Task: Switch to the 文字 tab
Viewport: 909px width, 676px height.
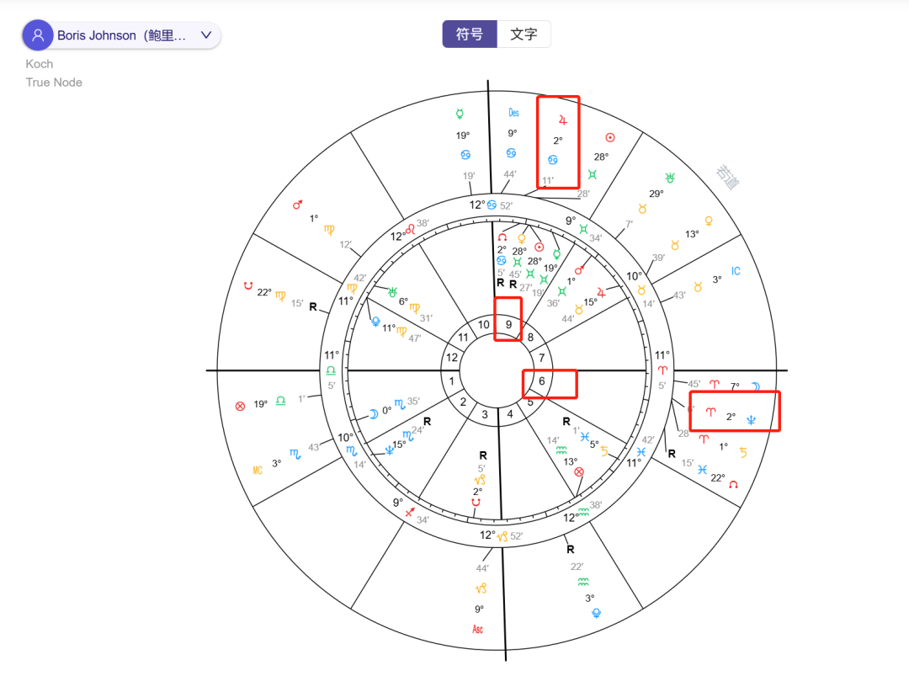Action: pos(524,34)
